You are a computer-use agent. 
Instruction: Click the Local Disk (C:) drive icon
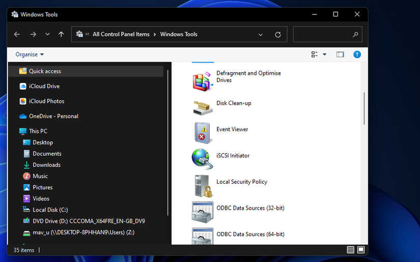[x=26, y=210]
